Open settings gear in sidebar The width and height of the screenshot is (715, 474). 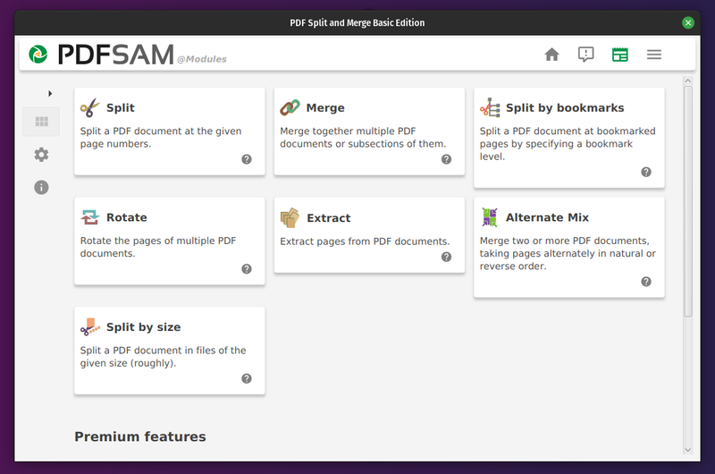click(41, 155)
